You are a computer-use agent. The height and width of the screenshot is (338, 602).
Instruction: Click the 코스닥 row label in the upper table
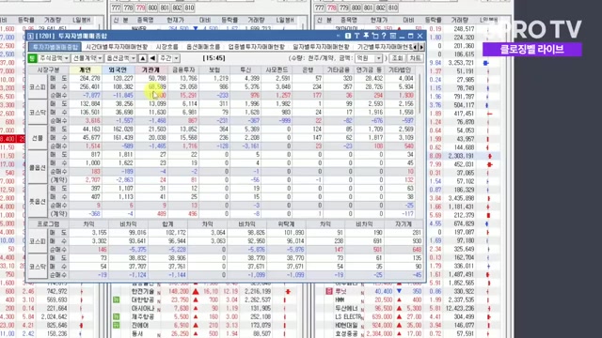[x=38, y=113]
